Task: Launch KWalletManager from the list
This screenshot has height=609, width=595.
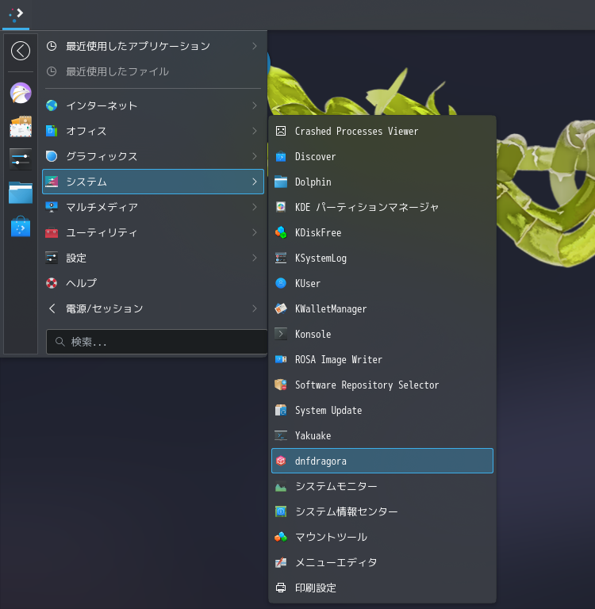Action: pyautogui.click(x=382, y=308)
